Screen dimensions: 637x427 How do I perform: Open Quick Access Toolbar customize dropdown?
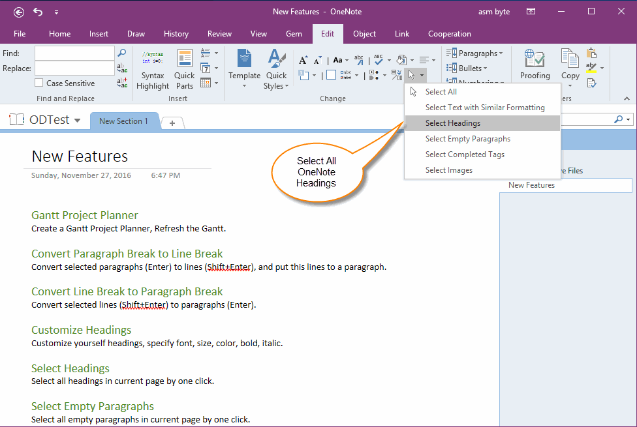(x=57, y=12)
